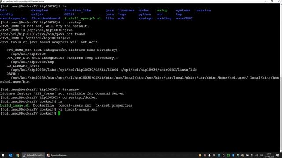This screenshot has height=158, width=282.
Task: Click the terminal's vertical scrollbar
Action: pos(281,77)
